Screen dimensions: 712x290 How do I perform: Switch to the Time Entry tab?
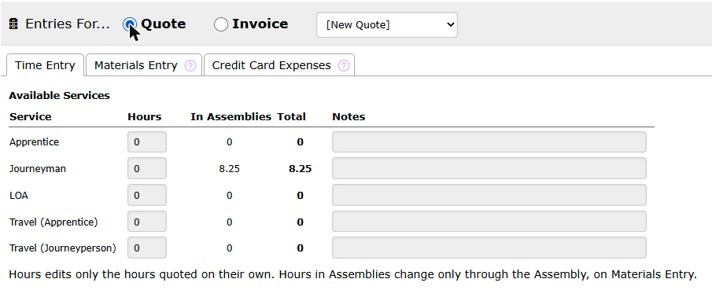pyautogui.click(x=45, y=65)
